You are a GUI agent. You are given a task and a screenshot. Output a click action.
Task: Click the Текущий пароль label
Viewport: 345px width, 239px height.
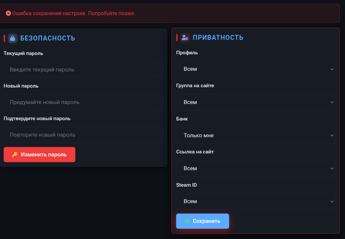point(23,53)
